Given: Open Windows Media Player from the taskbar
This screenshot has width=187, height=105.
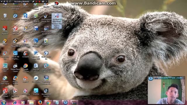Looking at the screenshot, I should (23, 102).
